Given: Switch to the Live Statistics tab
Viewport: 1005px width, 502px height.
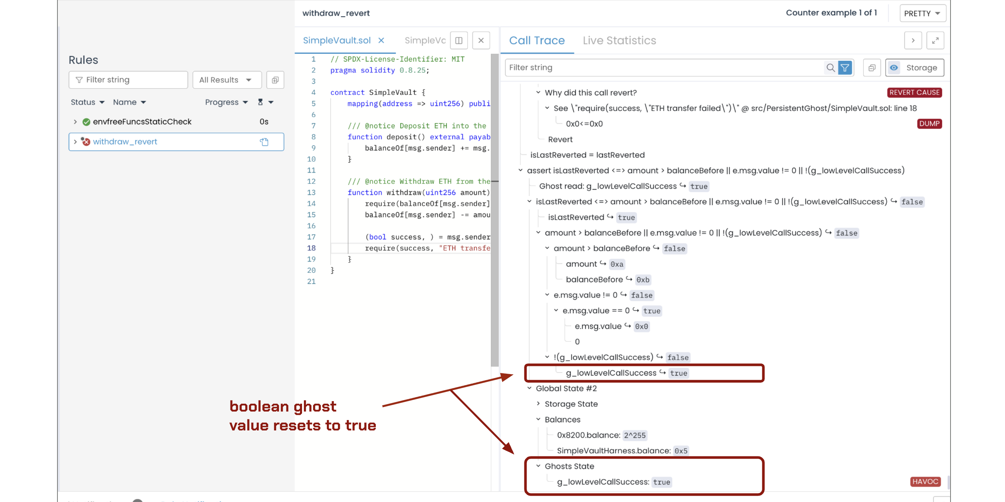Looking at the screenshot, I should click(x=619, y=40).
